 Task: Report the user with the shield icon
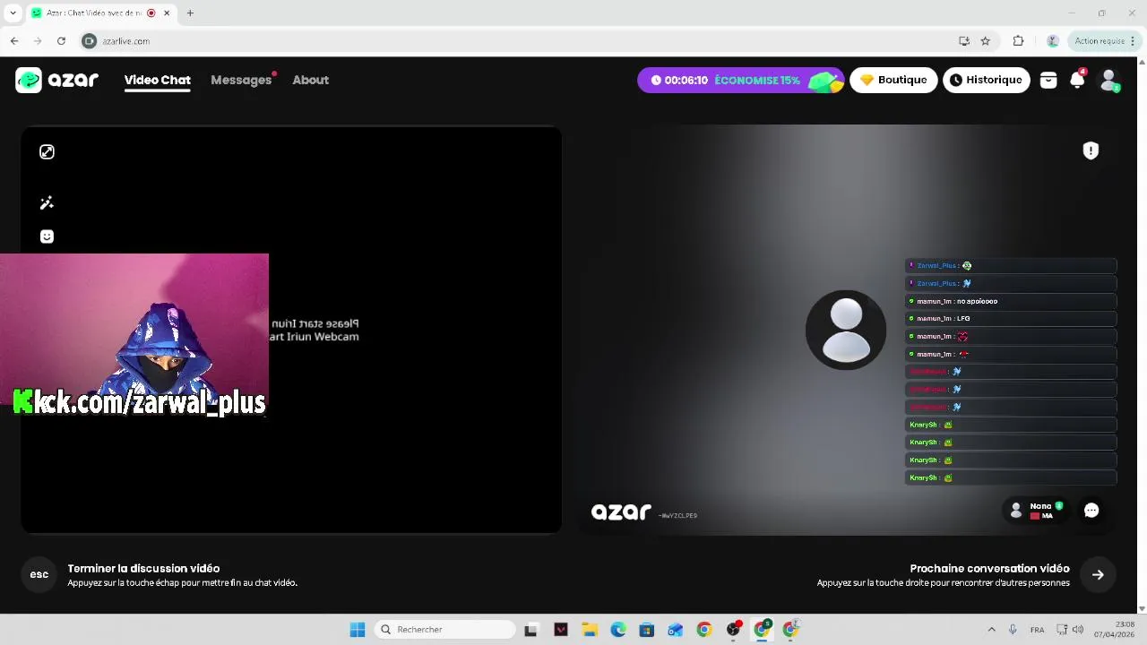(1091, 150)
